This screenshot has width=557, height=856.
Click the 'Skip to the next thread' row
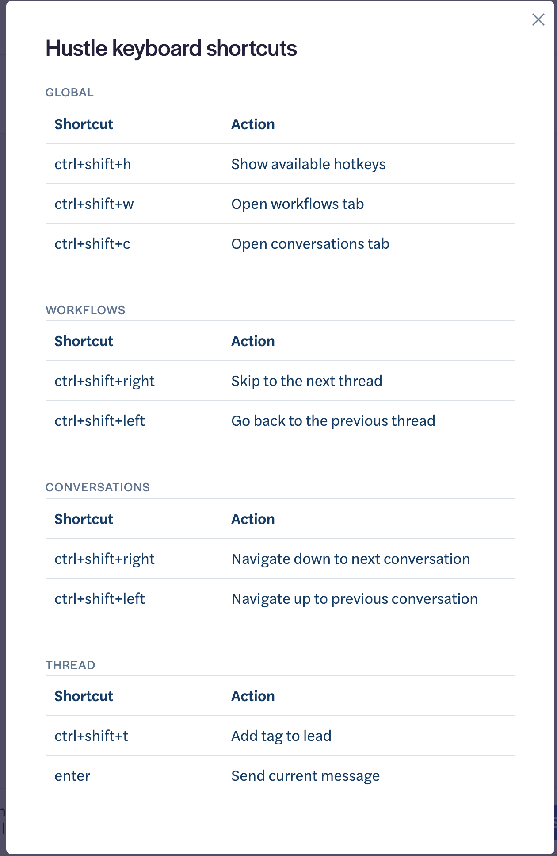pos(280,381)
